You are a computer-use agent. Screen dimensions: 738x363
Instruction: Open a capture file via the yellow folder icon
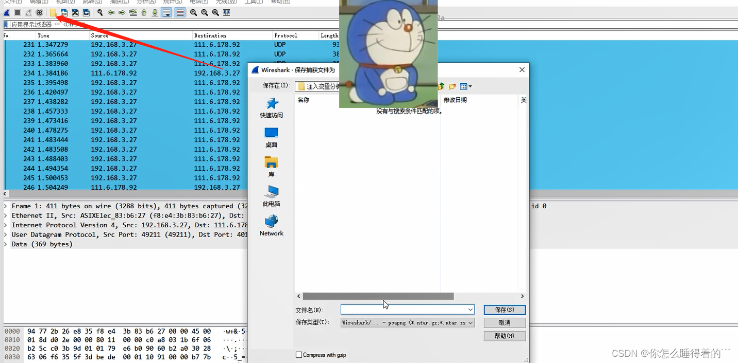point(53,12)
